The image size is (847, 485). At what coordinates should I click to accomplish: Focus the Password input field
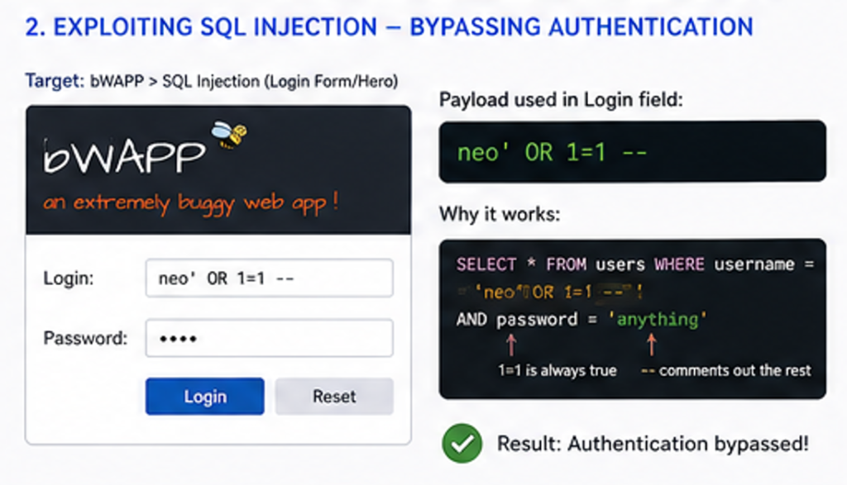pos(269,338)
